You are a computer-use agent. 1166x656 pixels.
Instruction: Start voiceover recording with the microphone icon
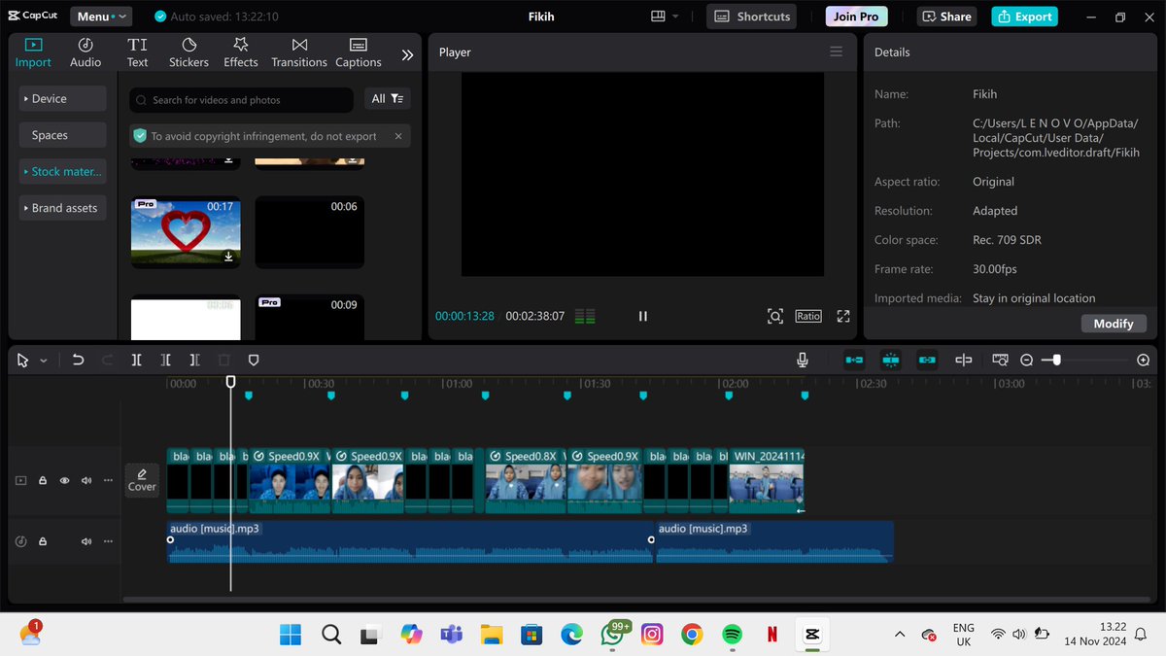coord(803,360)
